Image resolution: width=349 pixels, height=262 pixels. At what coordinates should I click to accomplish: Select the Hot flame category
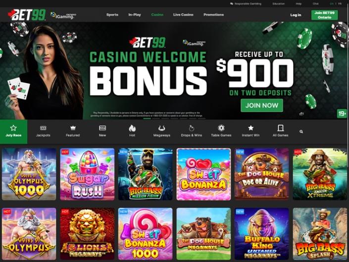click(132, 131)
